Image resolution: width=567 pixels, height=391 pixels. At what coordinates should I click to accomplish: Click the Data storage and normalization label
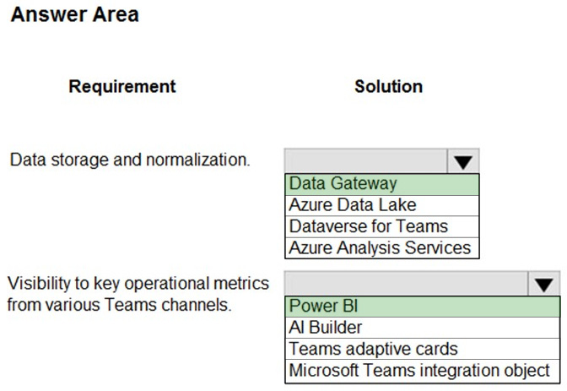130,160
